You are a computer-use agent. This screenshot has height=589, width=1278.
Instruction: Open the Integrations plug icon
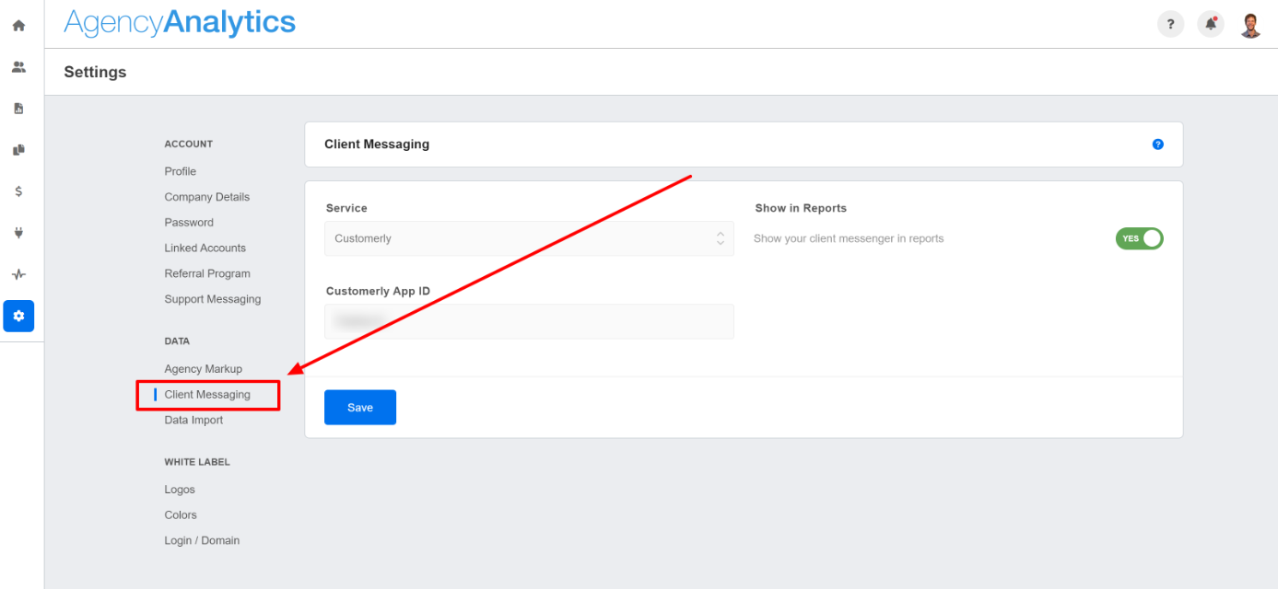(18, 233)
